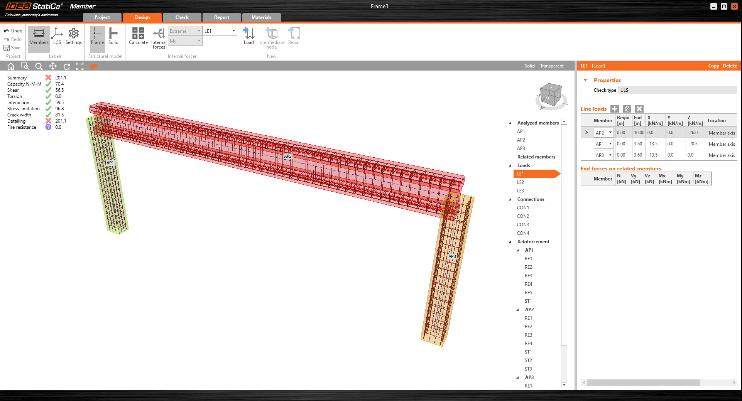Open the LE1 load case dropdown
The image size is (742, 401).
pos(220,31)
